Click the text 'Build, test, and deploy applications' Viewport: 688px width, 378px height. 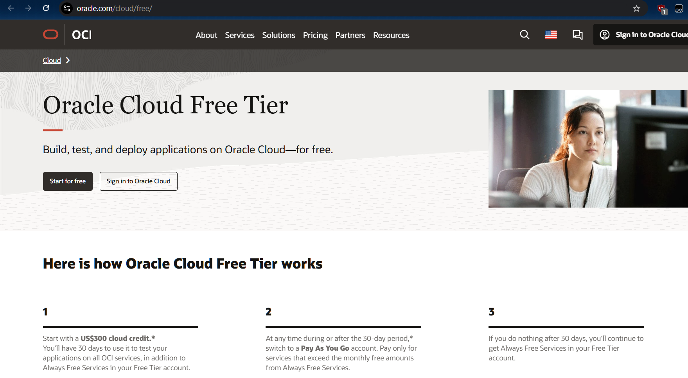coord(125,150)
